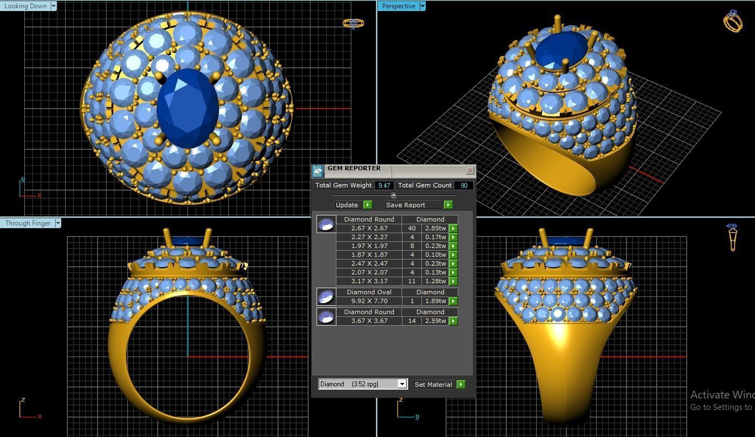Screen dimensions: 755x437
Task: Select the 9.92 X 7.70 size cell
Action: [369, 301]
